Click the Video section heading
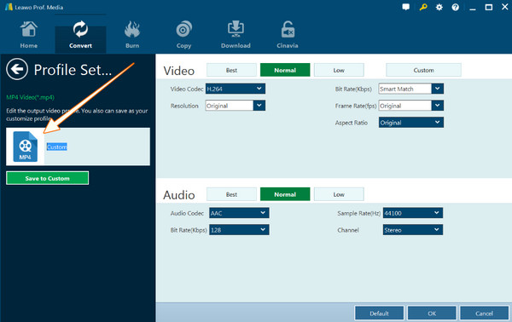This screenshot has height=322, width=512. pos(179,71)
